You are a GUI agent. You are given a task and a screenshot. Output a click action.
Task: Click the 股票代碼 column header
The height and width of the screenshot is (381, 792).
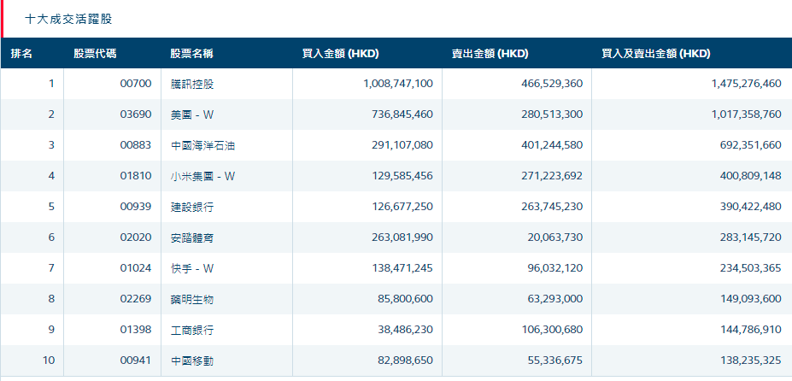coord(95,54)
